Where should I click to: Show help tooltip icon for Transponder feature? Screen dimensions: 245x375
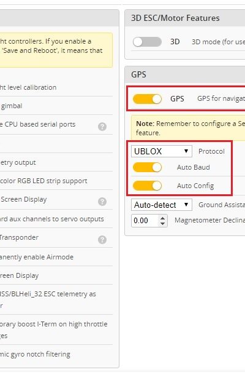[x=102, y=239]
